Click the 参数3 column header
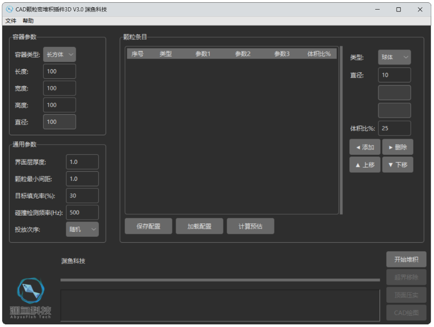Screen dimensions: 434x327 pyautogui.click(x=282, y=54)
